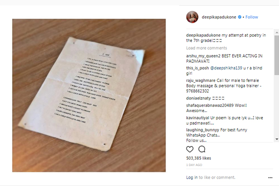
Task: Open deepikapadukone username in header
Action: click(219, 17)
